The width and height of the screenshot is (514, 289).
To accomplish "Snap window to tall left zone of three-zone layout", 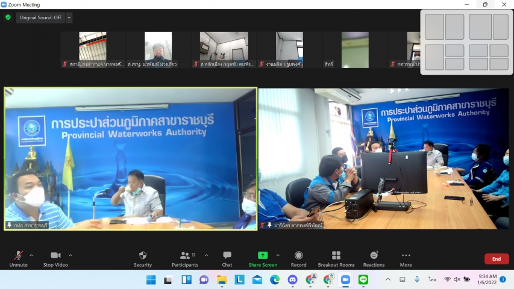I will tap(434, 57).
